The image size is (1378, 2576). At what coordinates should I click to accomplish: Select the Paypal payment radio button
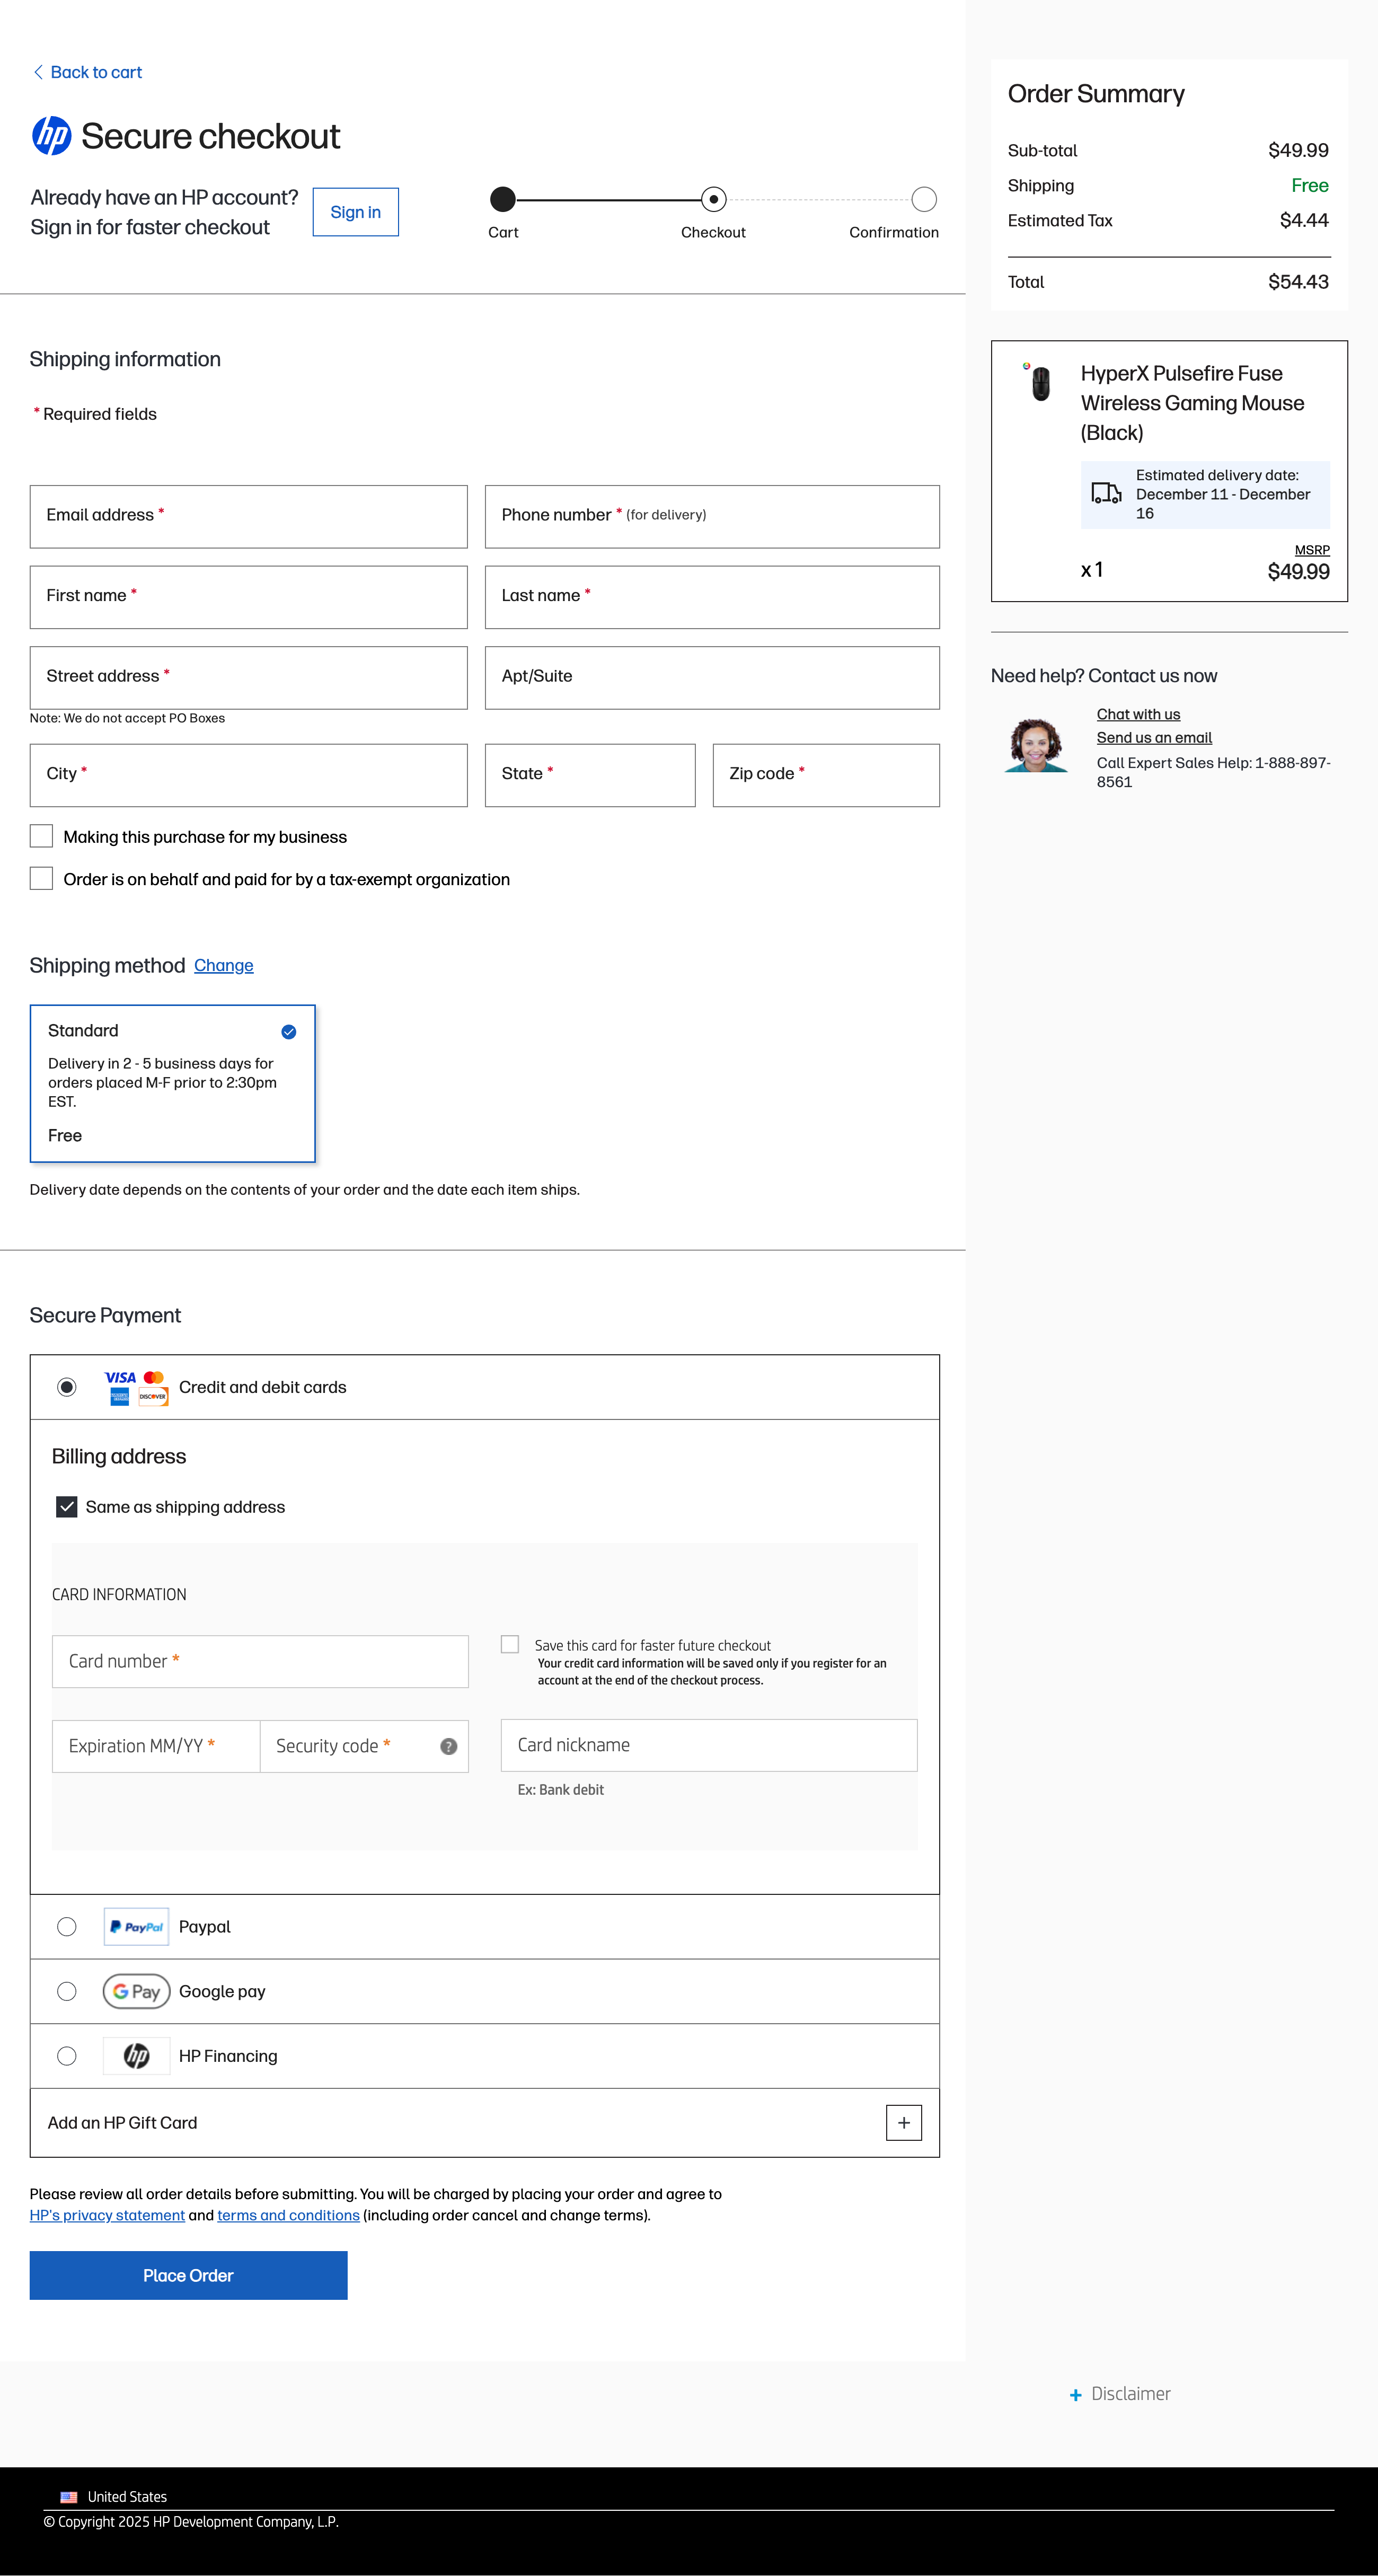point(67,1927)
